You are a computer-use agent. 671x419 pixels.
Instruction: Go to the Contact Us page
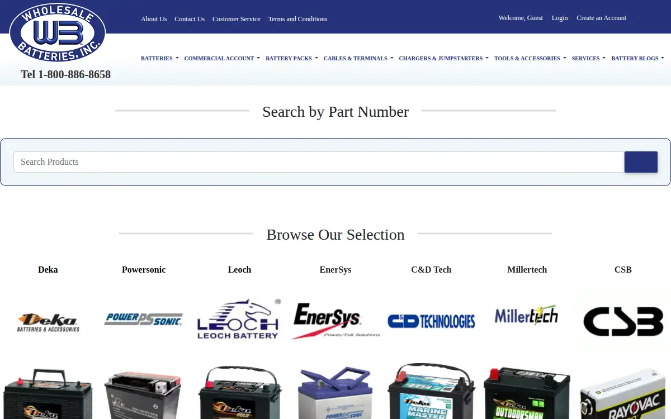click(x=190, y=19)
